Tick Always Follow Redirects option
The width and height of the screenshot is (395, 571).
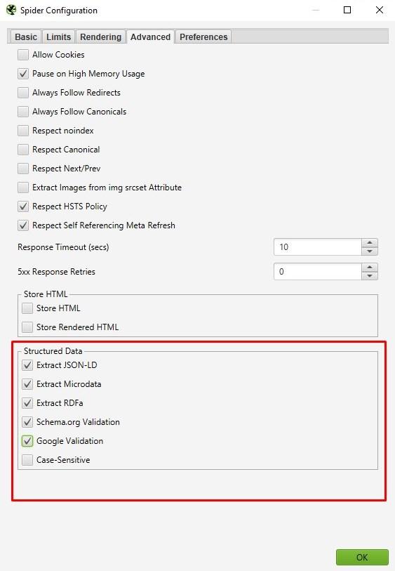pyautogui.click(x=23, y=93)
